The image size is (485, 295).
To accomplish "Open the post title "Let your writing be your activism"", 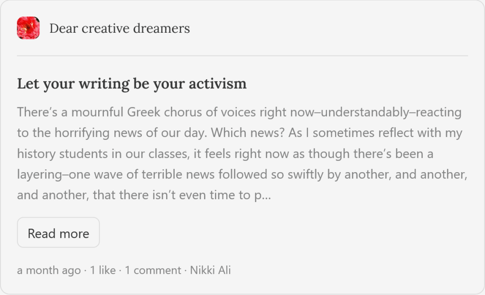I will (x=131, y=84).
